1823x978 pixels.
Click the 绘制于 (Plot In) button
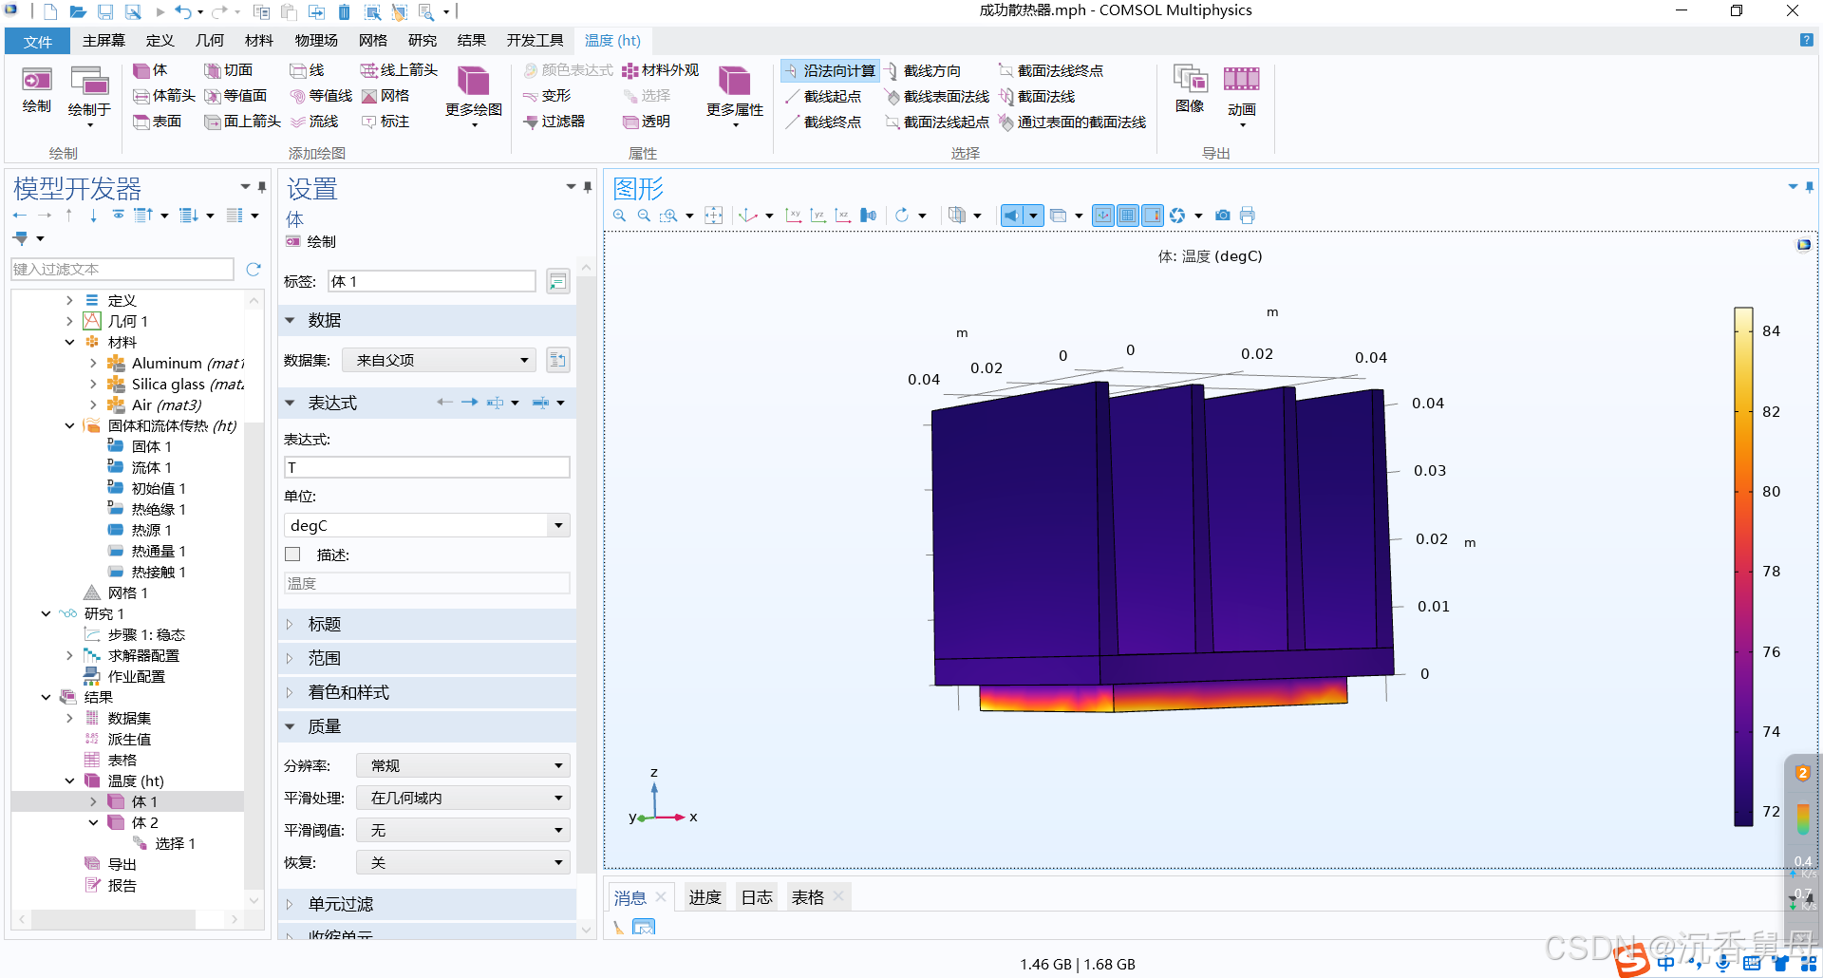[89, 95]
